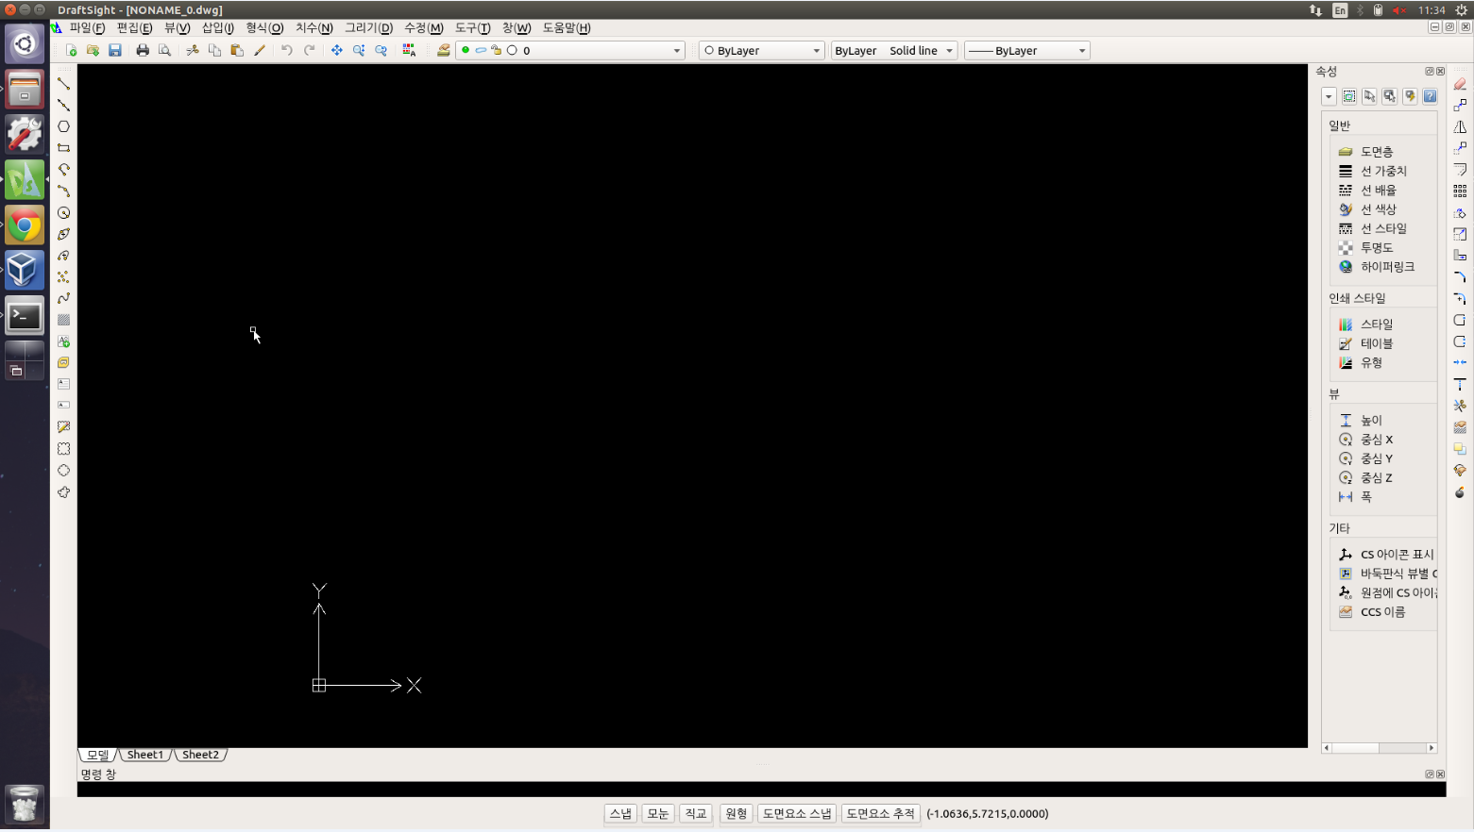Select the 중심 X property row
This screenshot has height=832, width=1474.
1382,440
